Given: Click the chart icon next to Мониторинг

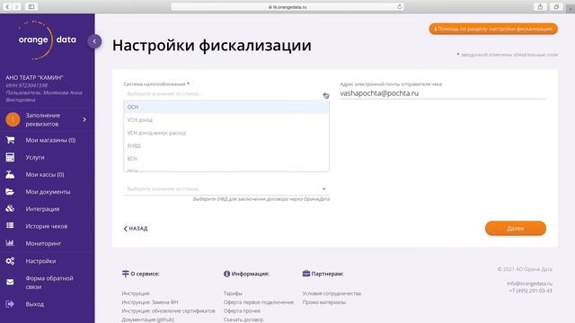Looking at the screenshot, I should click(x=10, y=243).
